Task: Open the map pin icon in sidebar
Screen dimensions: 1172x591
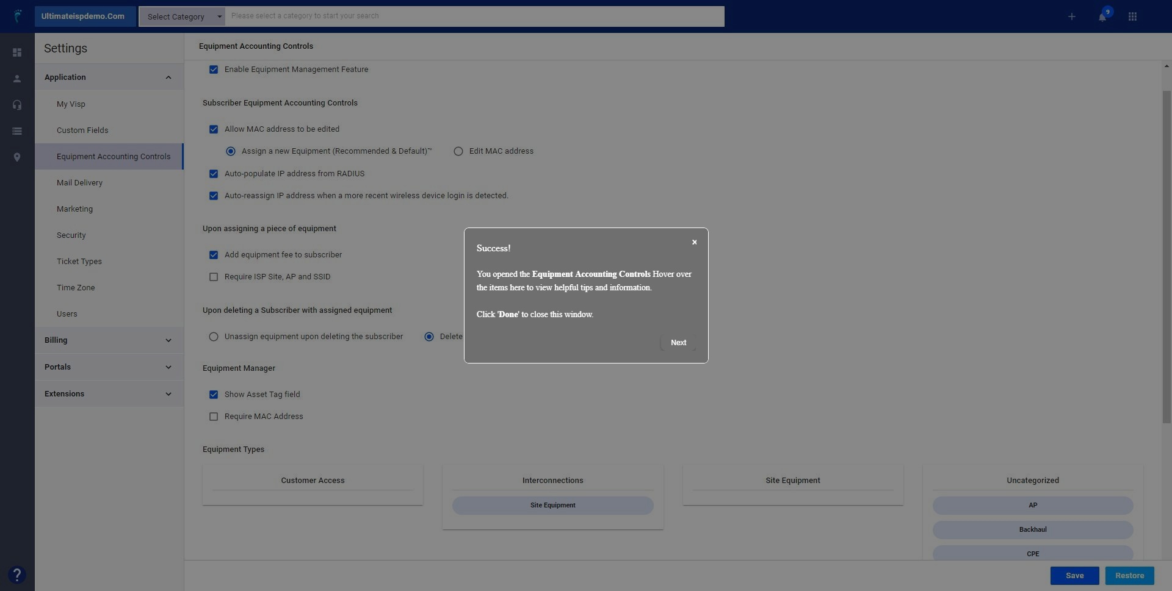Action: point(17,157)
